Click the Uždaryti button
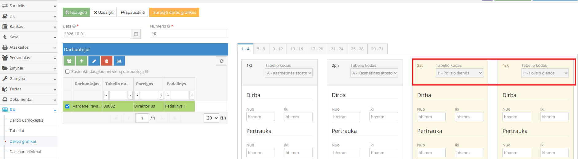This screenshot has width=578, height=159. click(104, 12)
